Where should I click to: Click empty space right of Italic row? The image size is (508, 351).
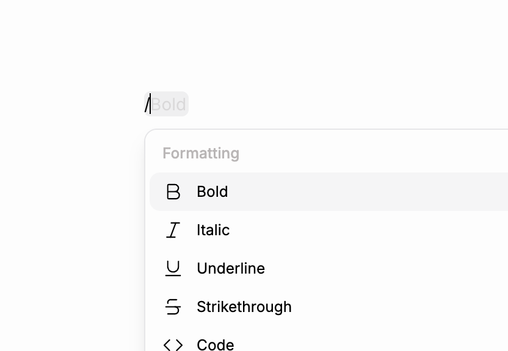tap(397, 230)
